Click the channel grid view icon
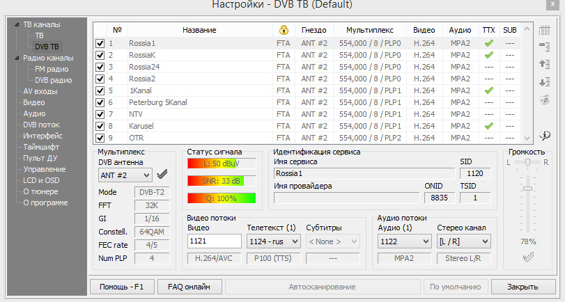The height and width of the screenshot is (302, 565). [x=545, y=31]
